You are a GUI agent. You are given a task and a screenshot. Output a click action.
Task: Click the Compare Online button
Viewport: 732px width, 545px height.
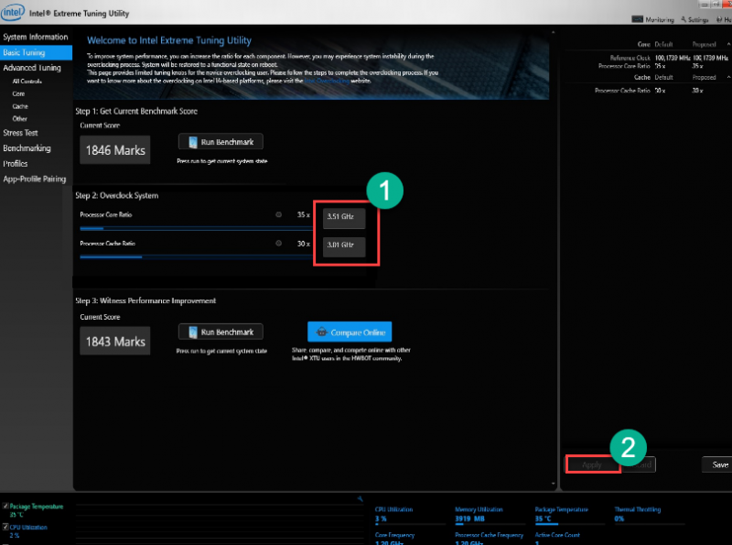350,332
